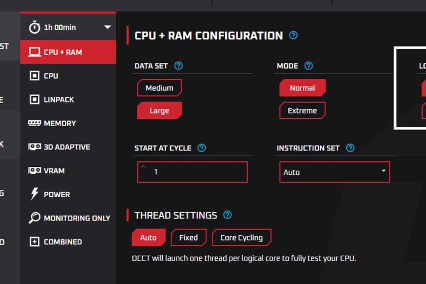The height and width of the screenshot is (284, 426).
Task: Click help icon next to Data Set
Action: [178, 66]
